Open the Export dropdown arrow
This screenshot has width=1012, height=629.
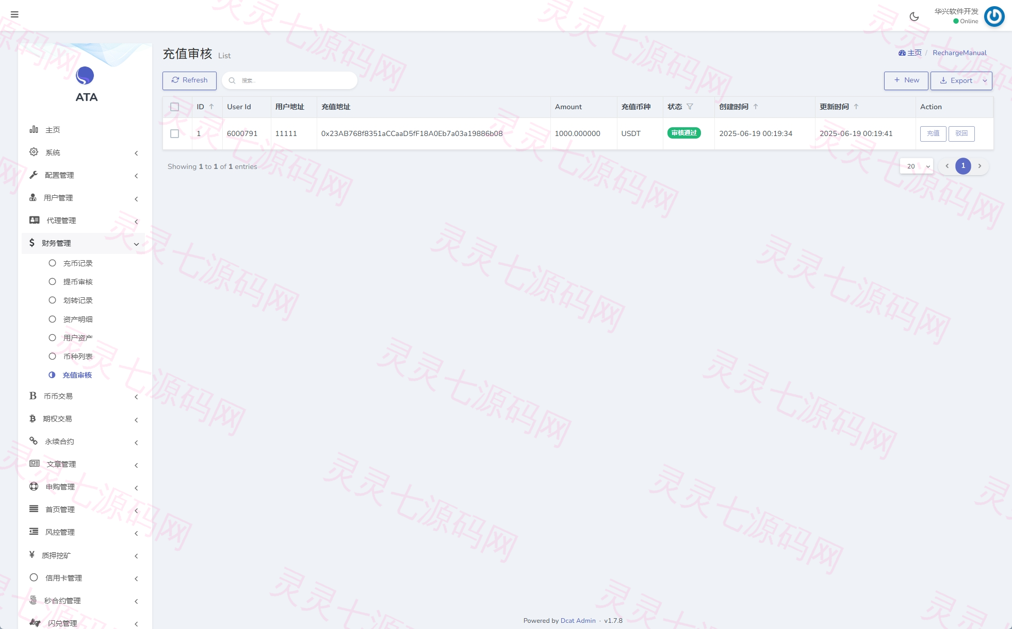985,81
